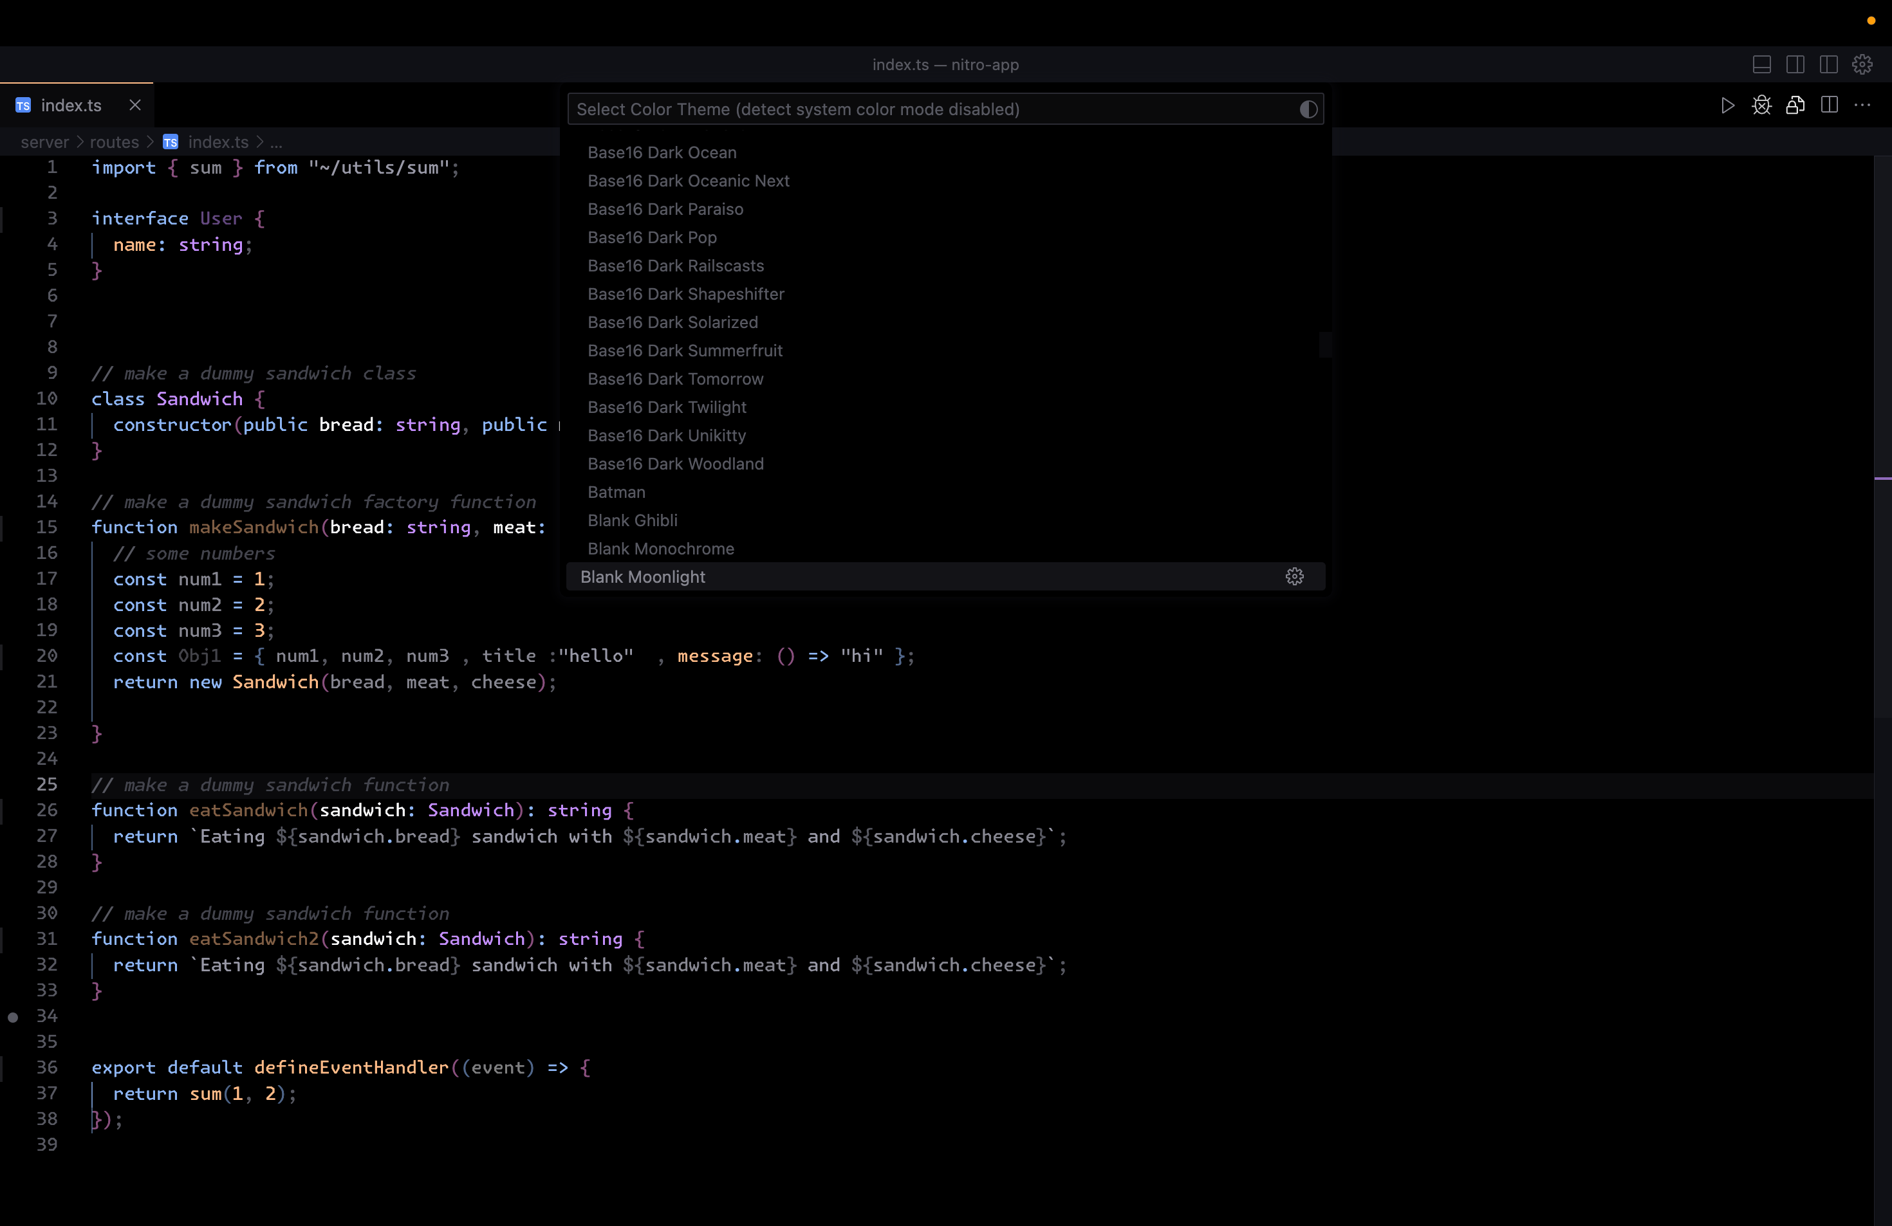Open the editor More Actions ellipsis
Viewport: 1892px width, 1226px height.
click(x=1862, y=105)
